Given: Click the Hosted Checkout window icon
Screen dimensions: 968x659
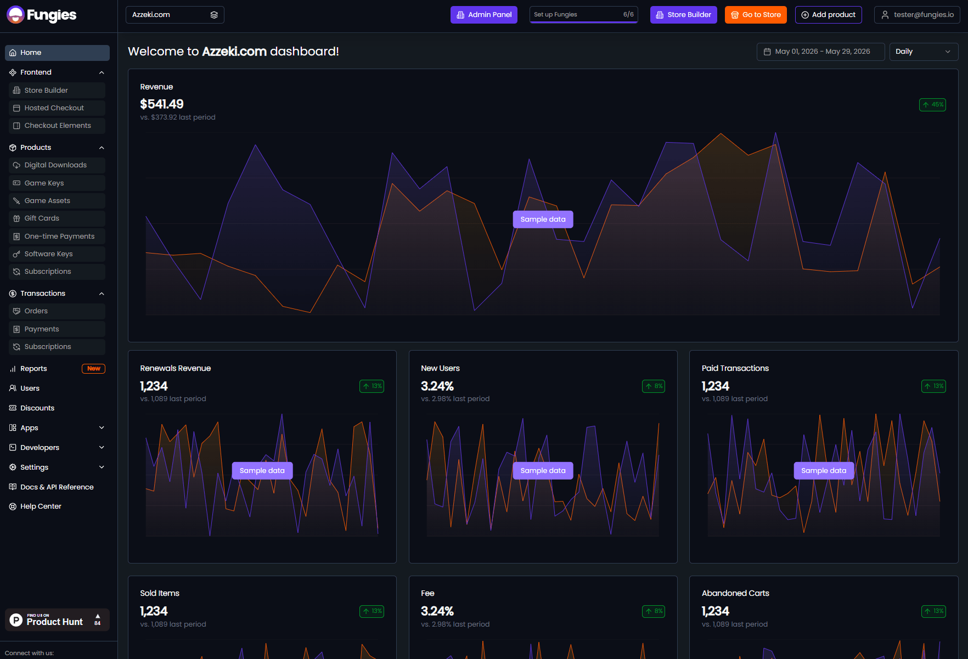Looking at the screenshot, I should point(16,108).
